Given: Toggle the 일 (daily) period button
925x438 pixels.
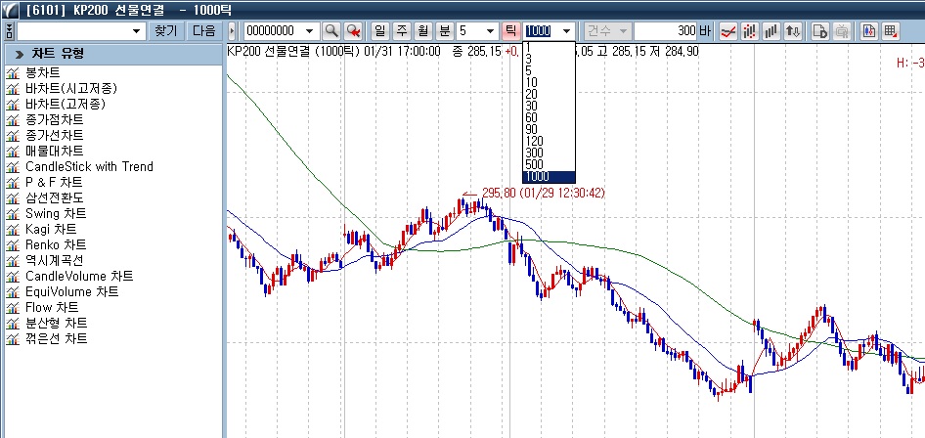Looking at the screenshot, I should pos(379,31).
